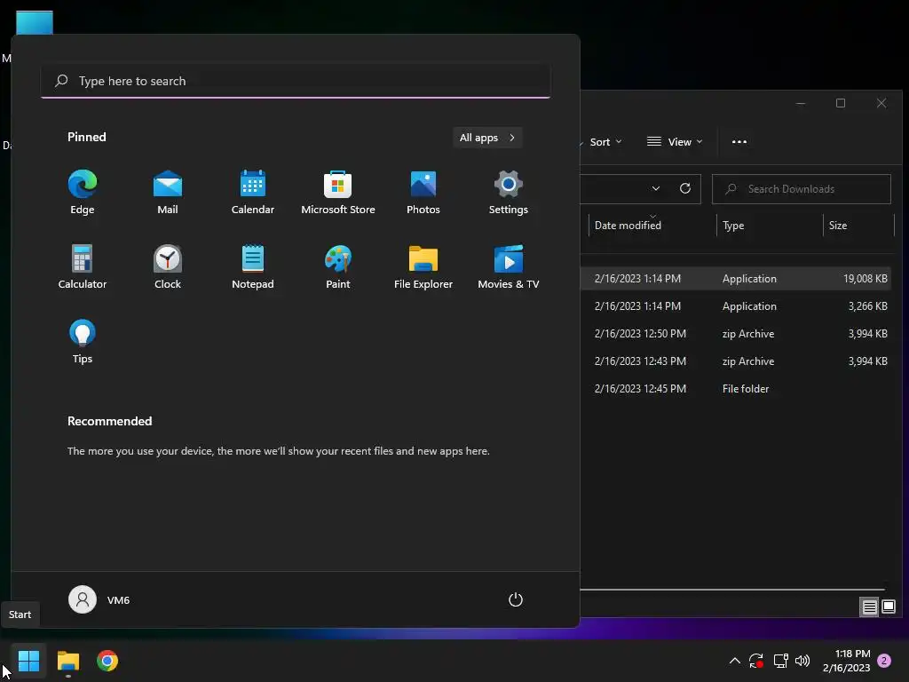
Task: Open the VM6 user account menu
Action: tap(99, 599)
